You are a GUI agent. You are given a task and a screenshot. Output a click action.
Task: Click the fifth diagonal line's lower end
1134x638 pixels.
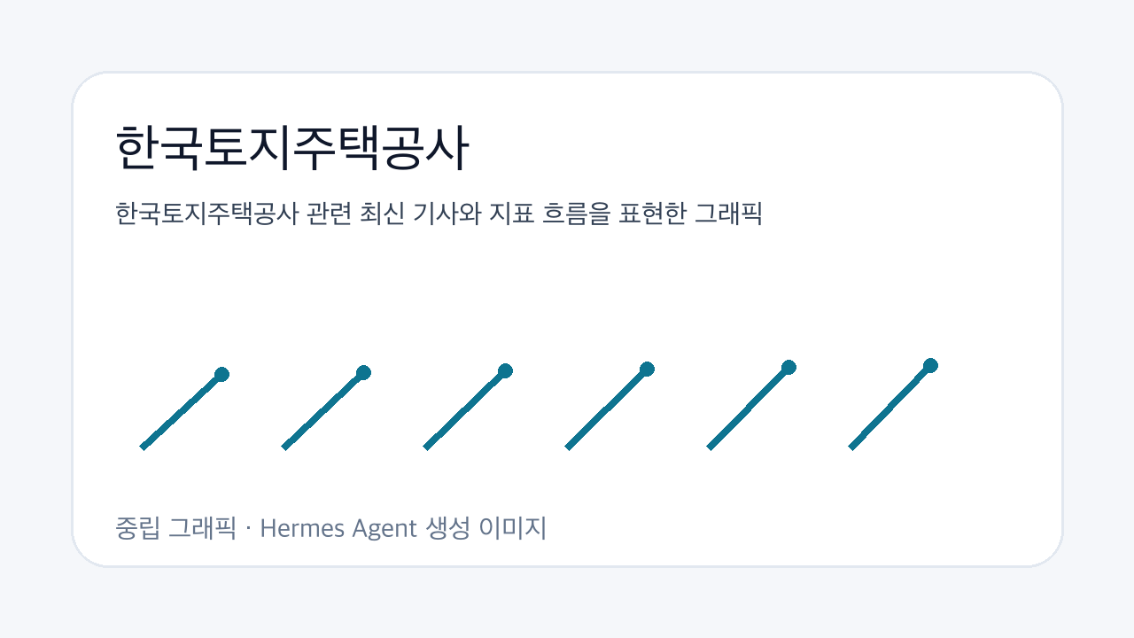pos(710,447)
